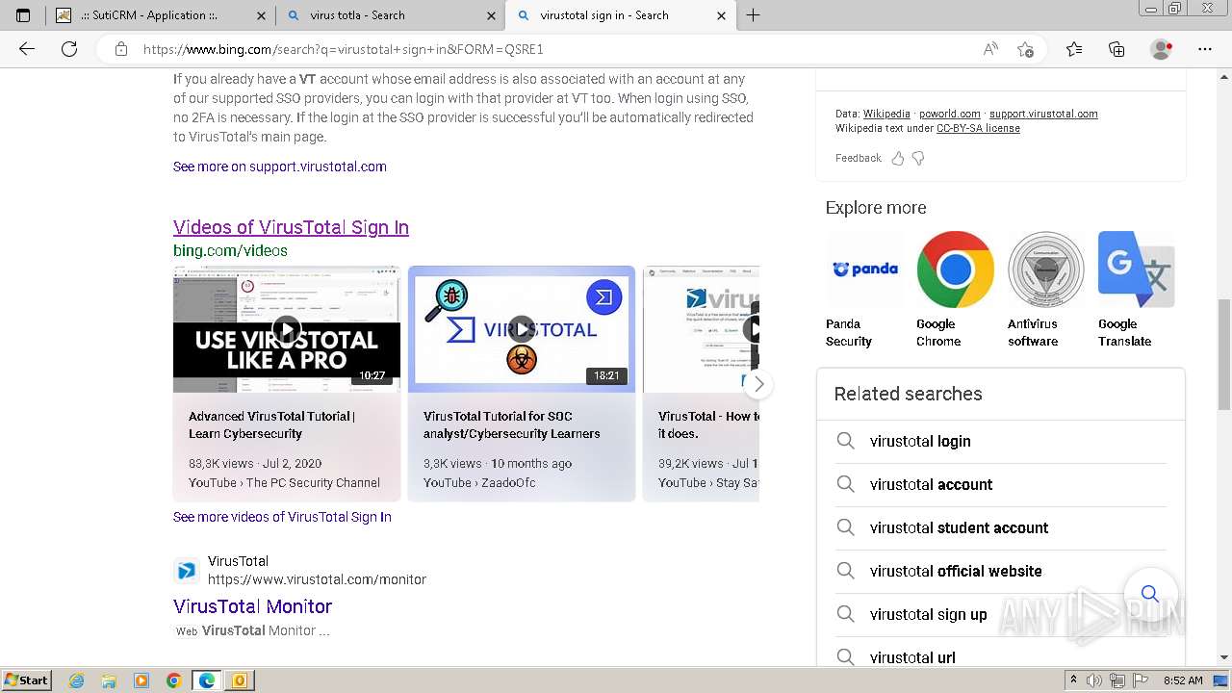
Task: Click the browser back arrow
Action: (x=27, y=49)
